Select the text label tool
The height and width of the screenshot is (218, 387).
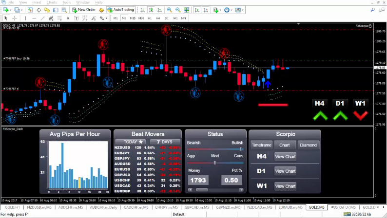point(76,18)
